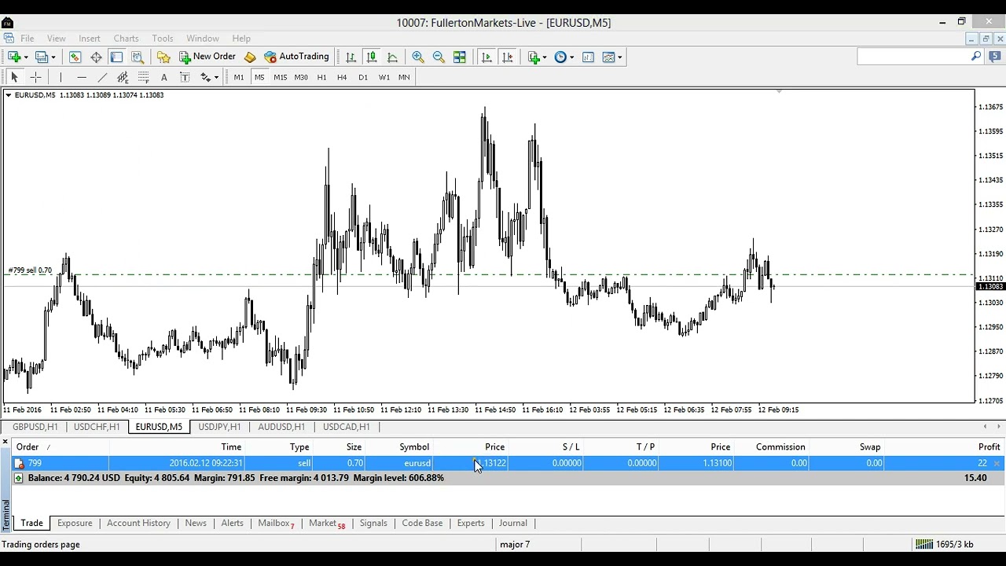Toggle the Auto Scroll chart icon
Image resolution: width=1006 pixels, height=566 pixels.
coord(486,57)
